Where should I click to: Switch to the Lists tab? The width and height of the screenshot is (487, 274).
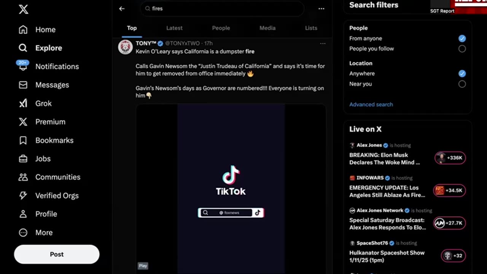coord(311,28)
